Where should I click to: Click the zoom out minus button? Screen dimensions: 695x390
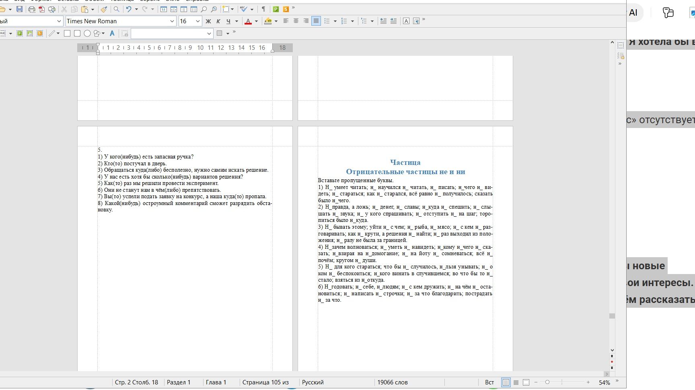click(x=536, y=382)
